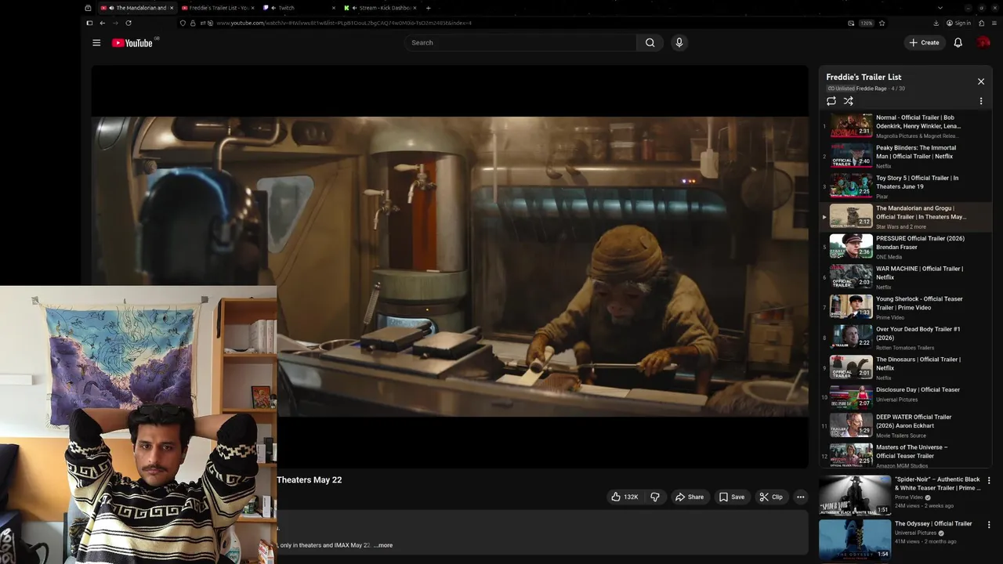Open the account avatar menu
The image size is (1003, 564).
[x=983, y=43]
